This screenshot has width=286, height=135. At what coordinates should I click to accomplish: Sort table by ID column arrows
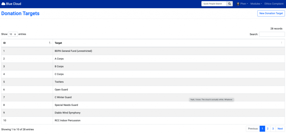[x=50, y=43]
